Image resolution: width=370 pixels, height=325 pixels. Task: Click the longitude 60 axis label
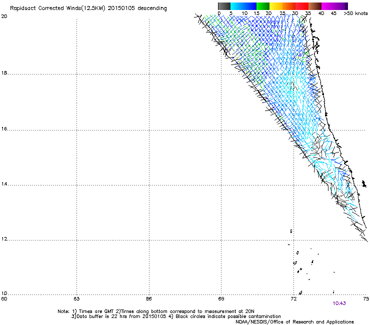(x=4, y=299)
